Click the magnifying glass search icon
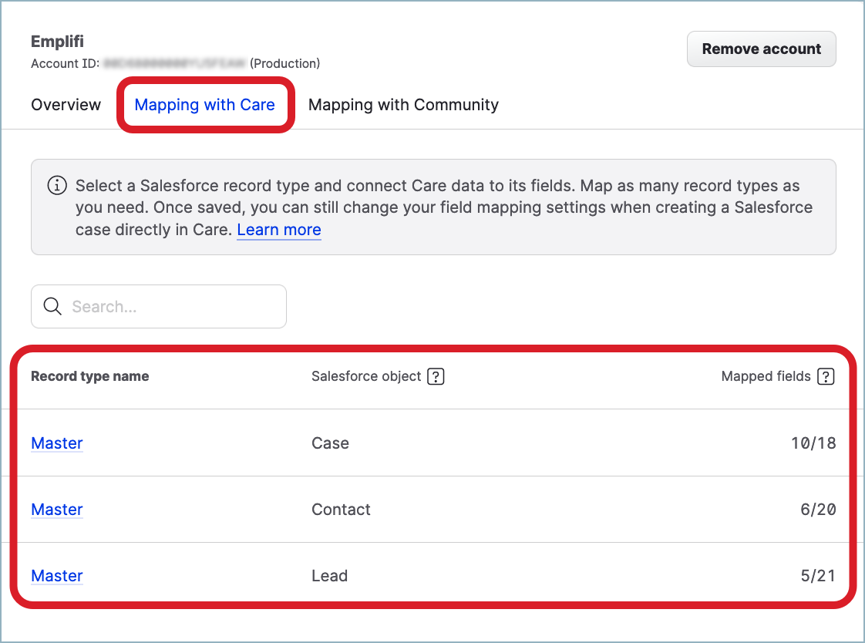The height and width of the screenshot is (643, 865). (x=52, y=307)
